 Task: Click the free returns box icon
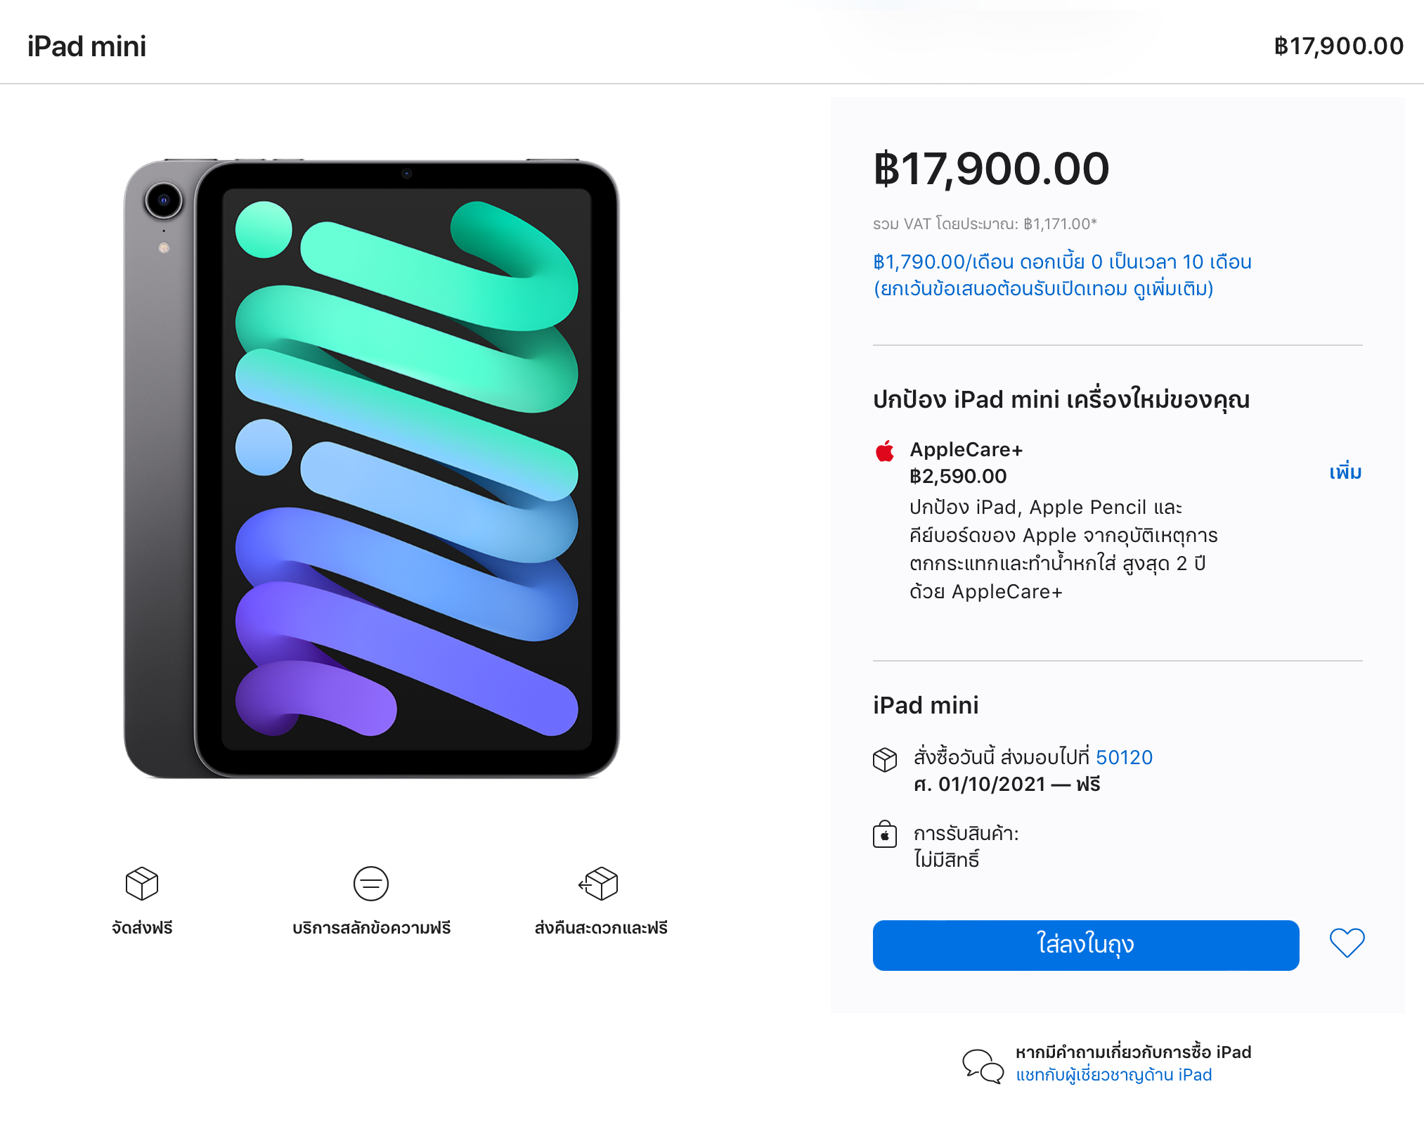599,883
